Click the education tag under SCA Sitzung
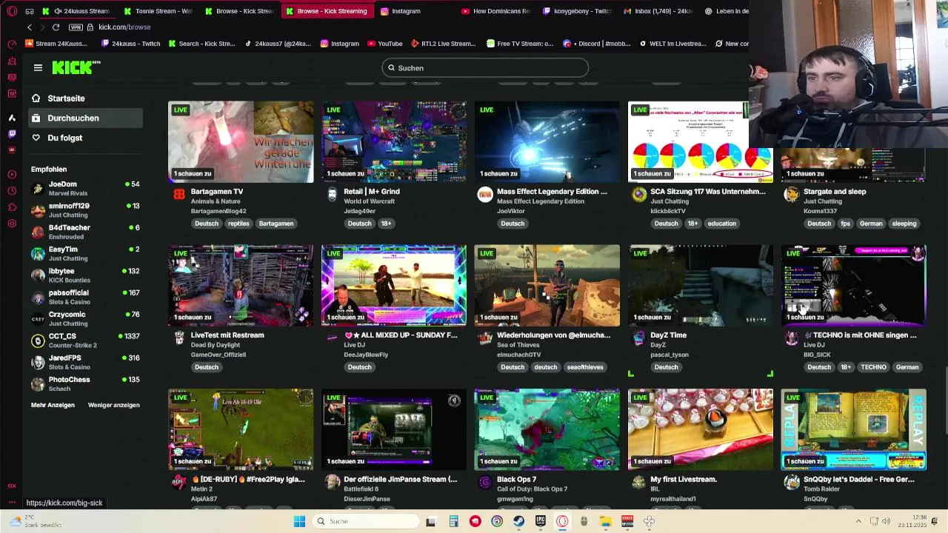The height and width of the screenshot is (533, 948). point(721,224)
